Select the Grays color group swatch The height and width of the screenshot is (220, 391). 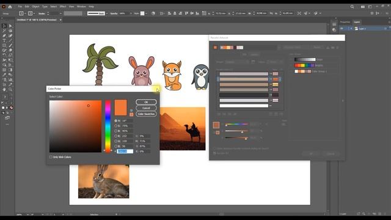pos(305,60)
